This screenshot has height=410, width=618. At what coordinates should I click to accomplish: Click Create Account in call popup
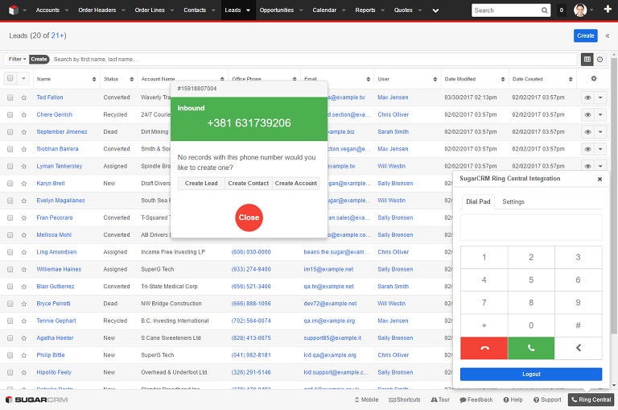pyautogui.click(x=296, y=184)
